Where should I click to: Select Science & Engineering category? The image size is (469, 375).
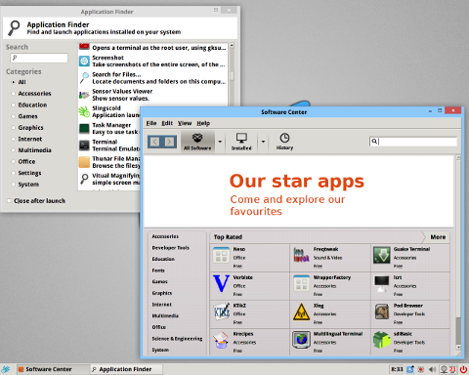[x=177, y=339]
